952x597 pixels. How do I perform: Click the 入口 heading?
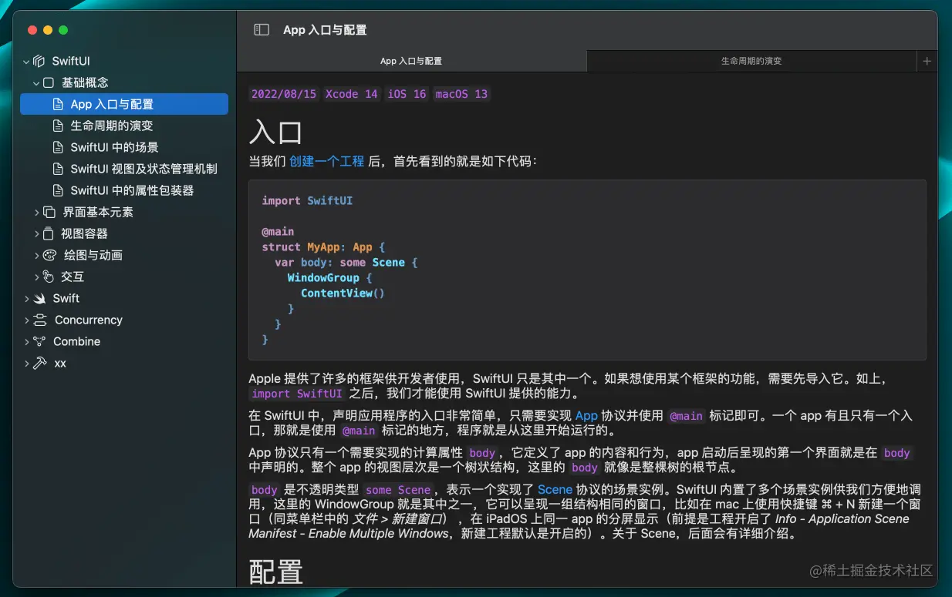pyautogui.click(x=275, y=132)
